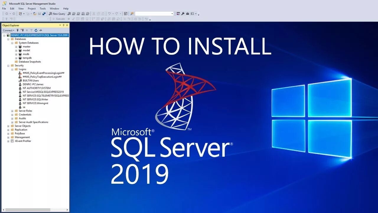Click the wrench Properties Window icon

183,14
